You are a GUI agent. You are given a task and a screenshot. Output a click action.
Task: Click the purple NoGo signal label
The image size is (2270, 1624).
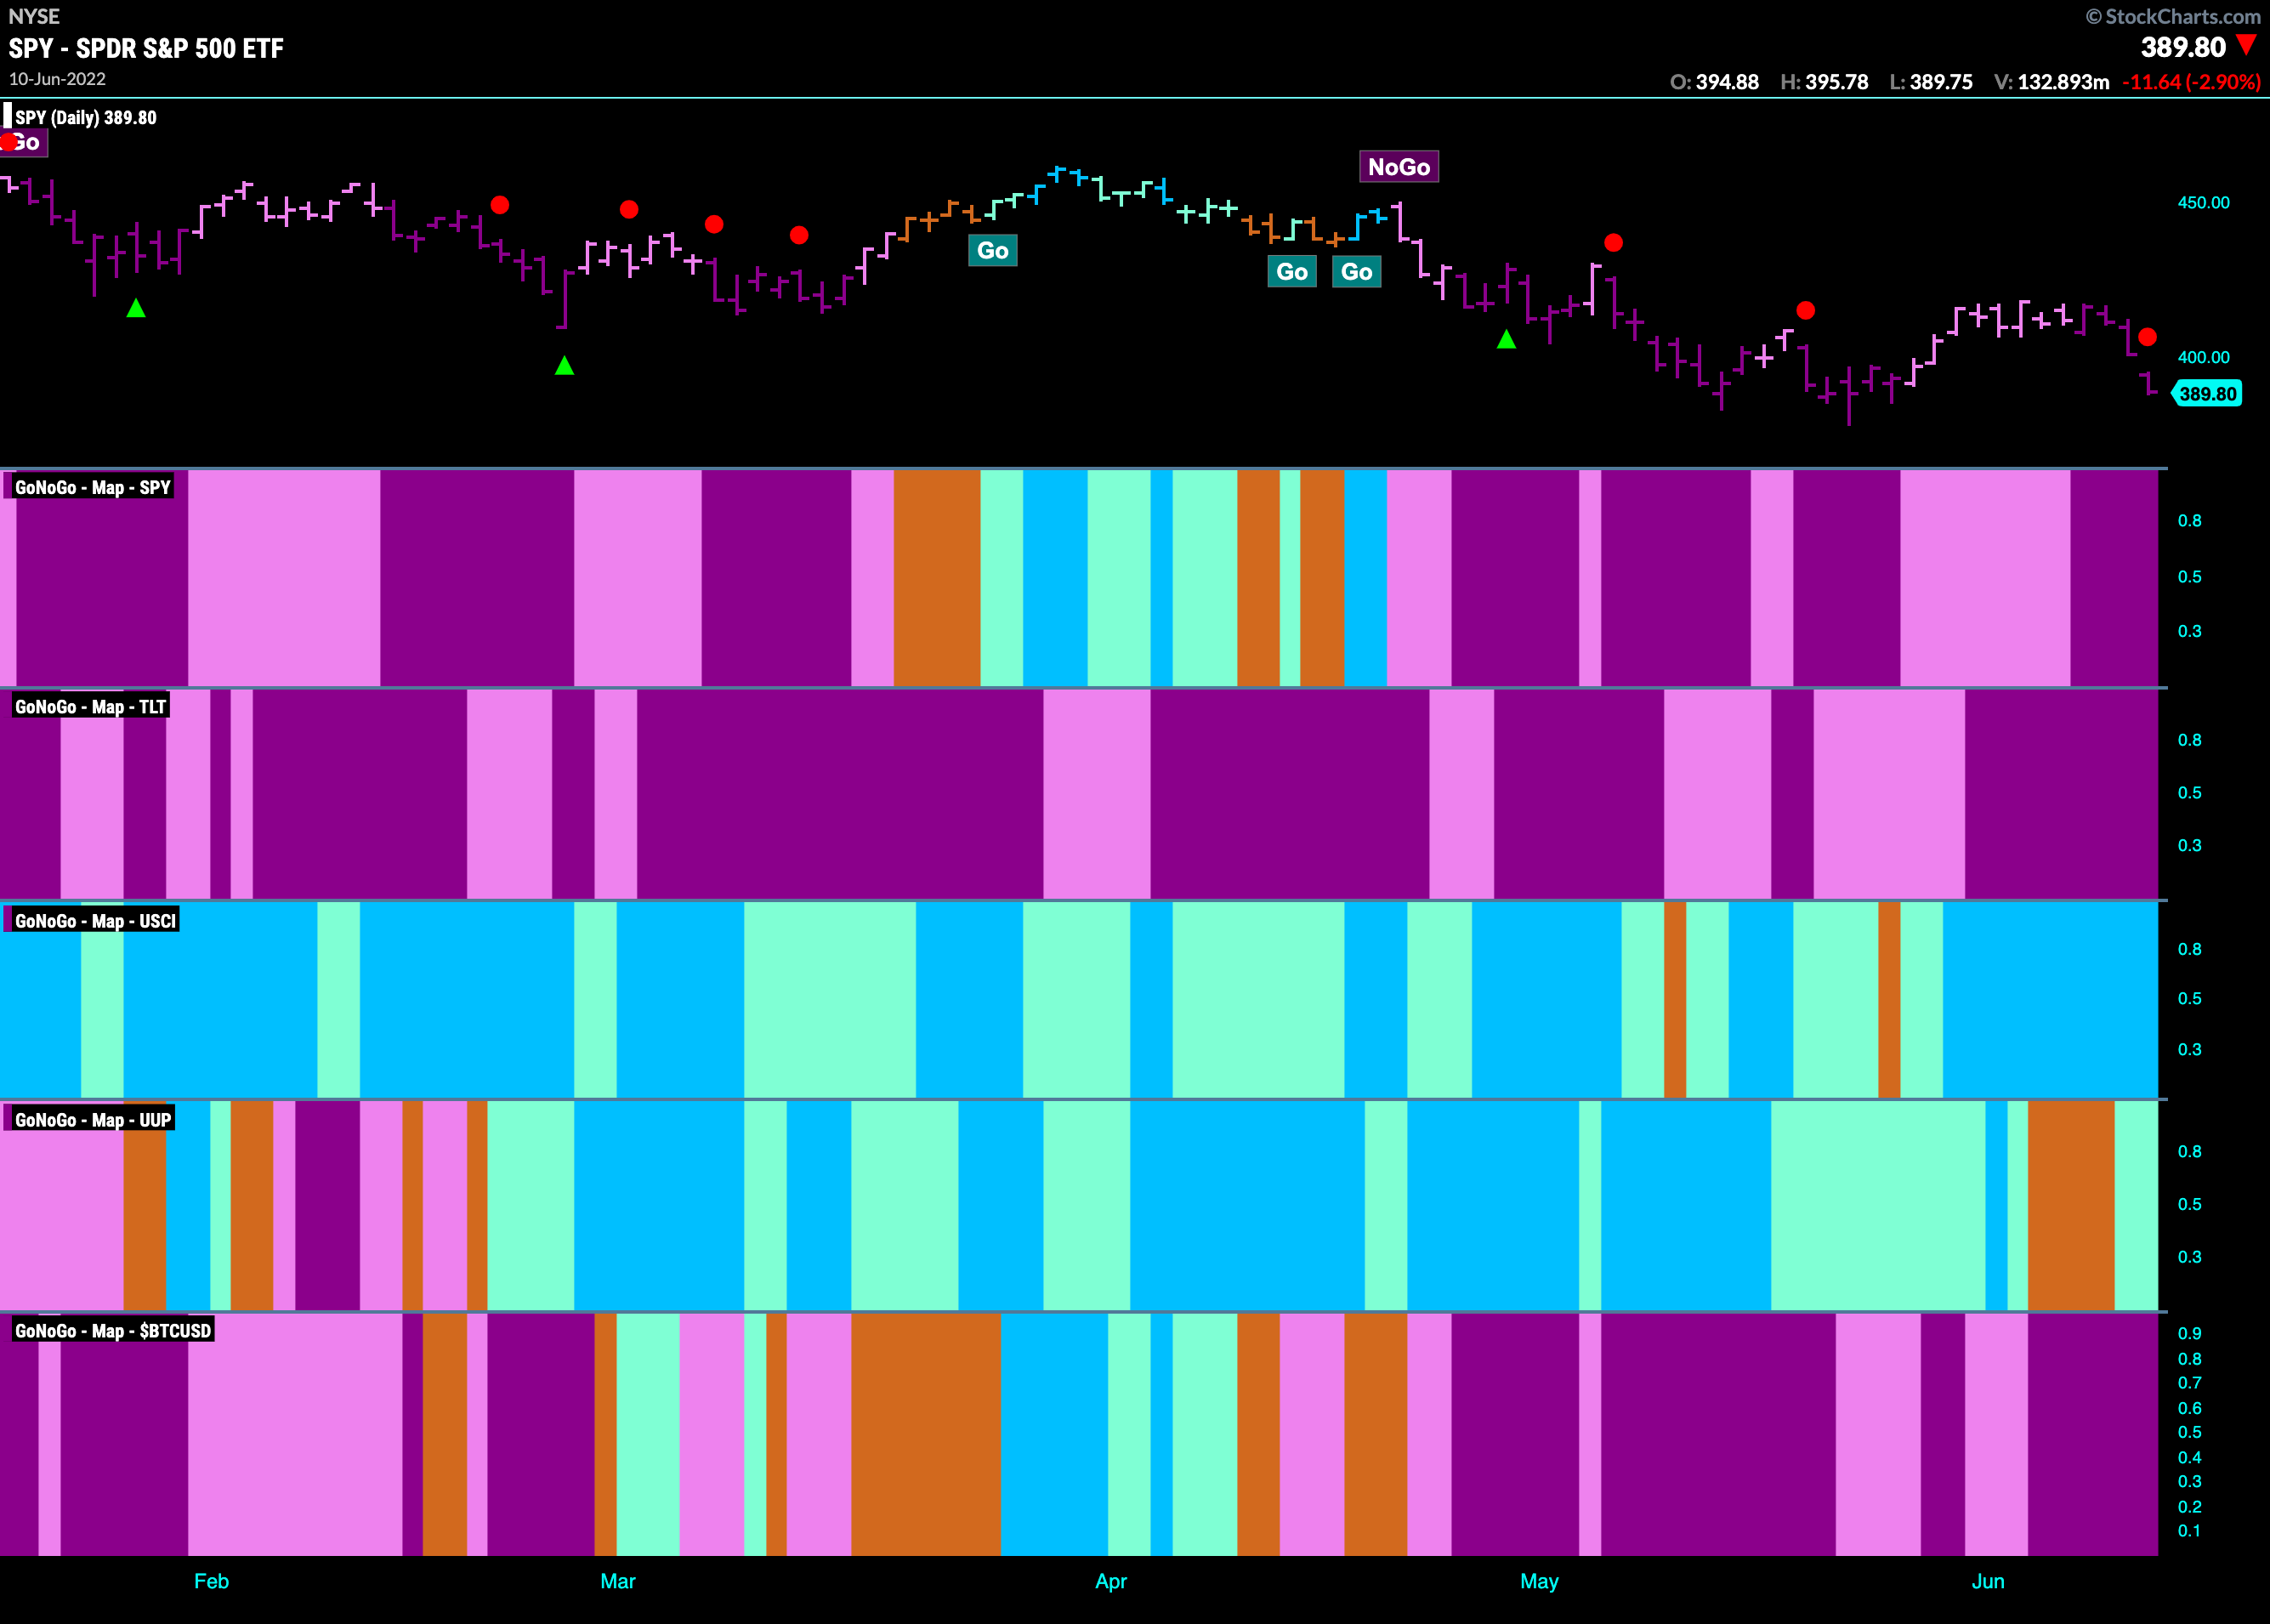pyautogui.click(x=1398, y=167)
